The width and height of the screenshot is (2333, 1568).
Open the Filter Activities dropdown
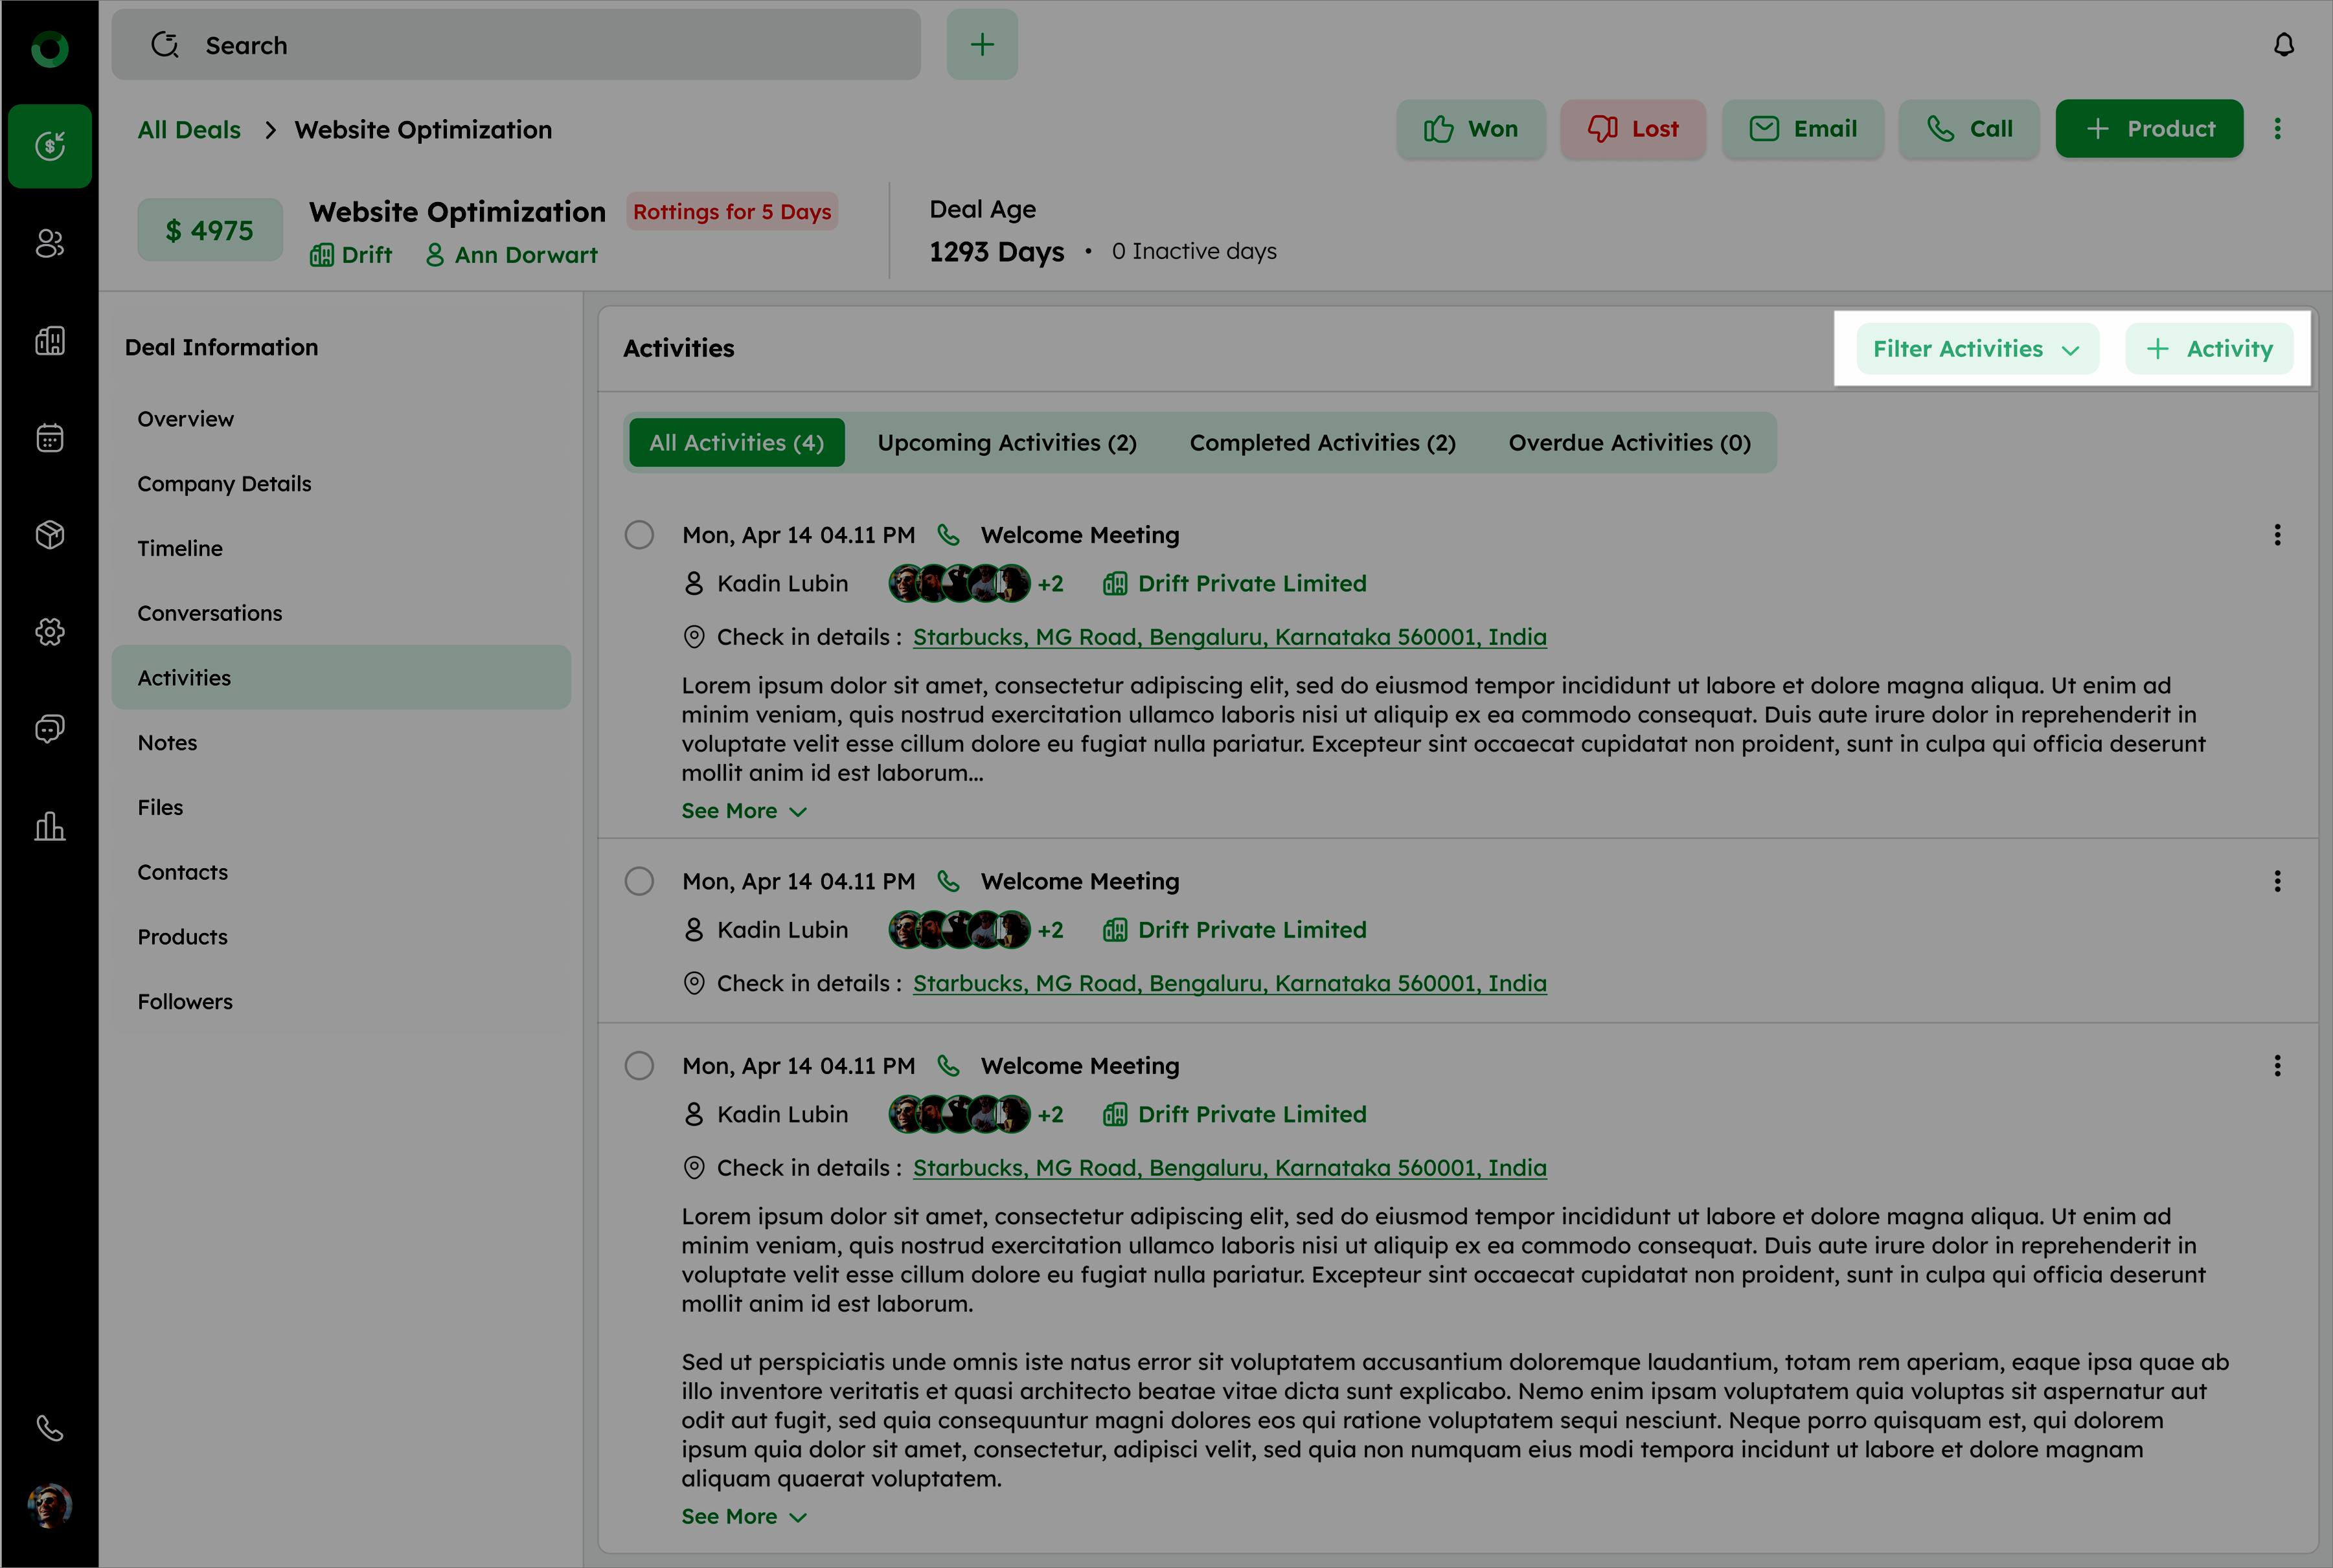1977,349
